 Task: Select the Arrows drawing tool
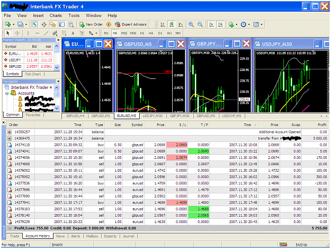pyautogui.click(x=91, y=33)
